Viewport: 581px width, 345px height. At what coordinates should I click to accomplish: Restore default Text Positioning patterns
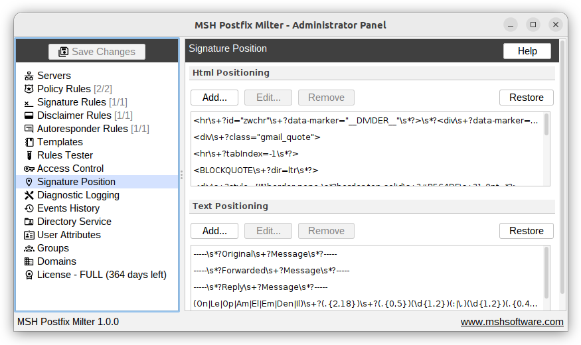point(526,231)
